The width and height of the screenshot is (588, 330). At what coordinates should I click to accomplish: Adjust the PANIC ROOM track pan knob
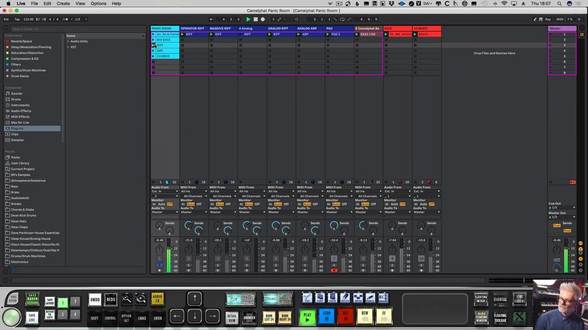point(159,249)
